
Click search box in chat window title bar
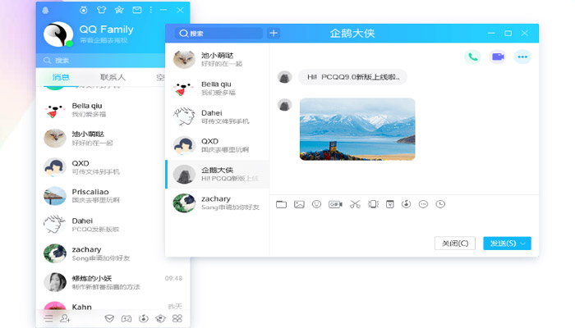click(218, 34)
